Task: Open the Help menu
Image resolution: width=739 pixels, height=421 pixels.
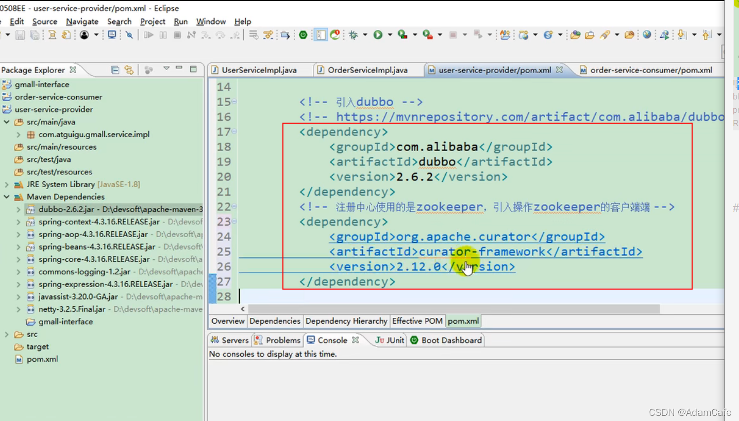Action: (x=243, y=21)
